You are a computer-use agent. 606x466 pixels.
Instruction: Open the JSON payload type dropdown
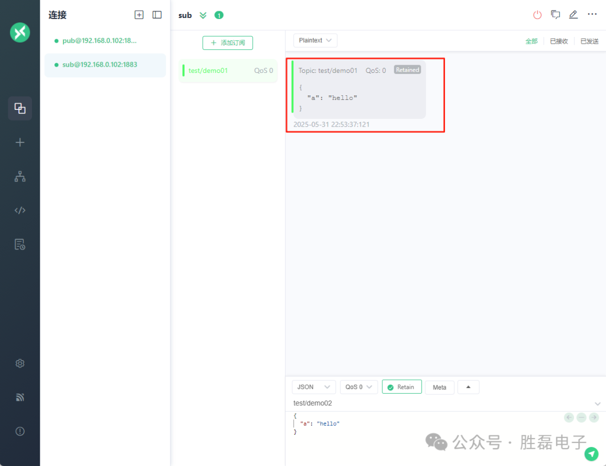(x=314, y=387)
